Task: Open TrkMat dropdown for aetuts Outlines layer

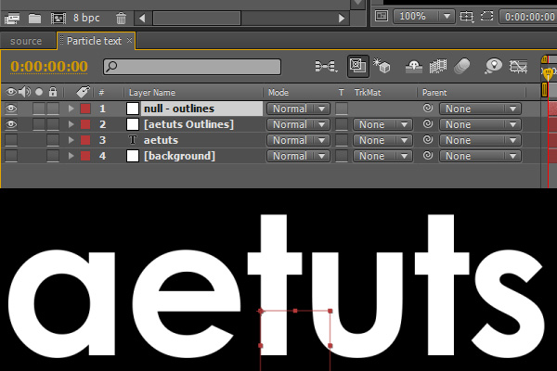Action: (x=382, y=124)
